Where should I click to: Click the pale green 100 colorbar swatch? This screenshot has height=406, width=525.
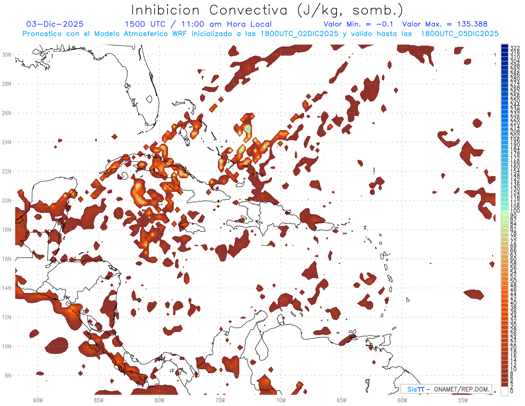click(x=504, y=212)
